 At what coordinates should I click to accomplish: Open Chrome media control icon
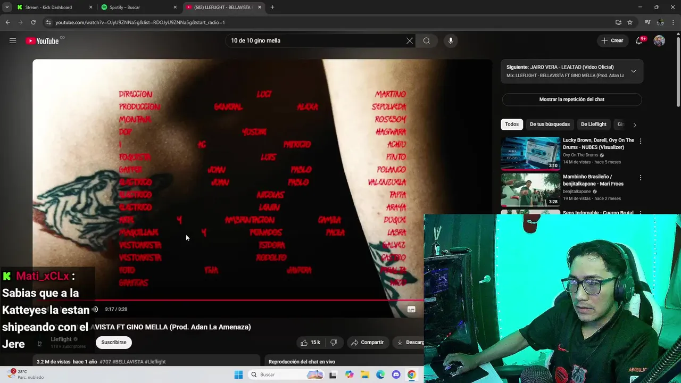(x=647, y=22)
